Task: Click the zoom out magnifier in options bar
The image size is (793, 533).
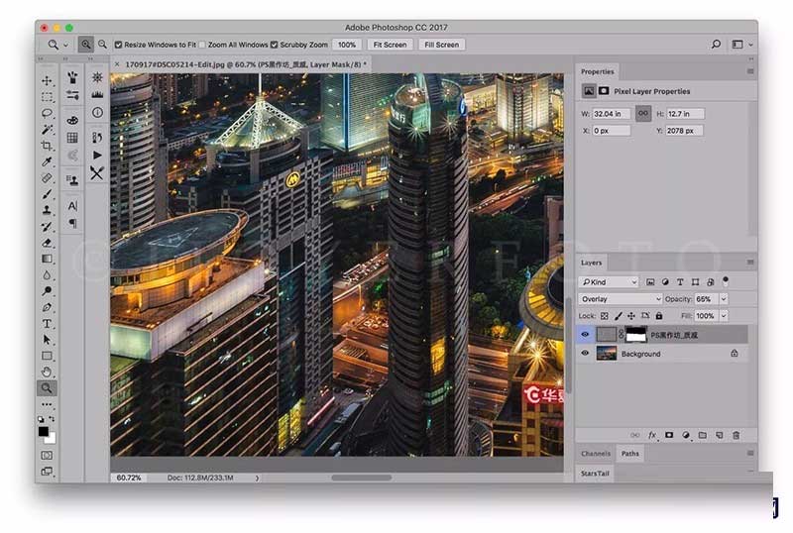Action: pyautogui.click(x=102, y=45)
